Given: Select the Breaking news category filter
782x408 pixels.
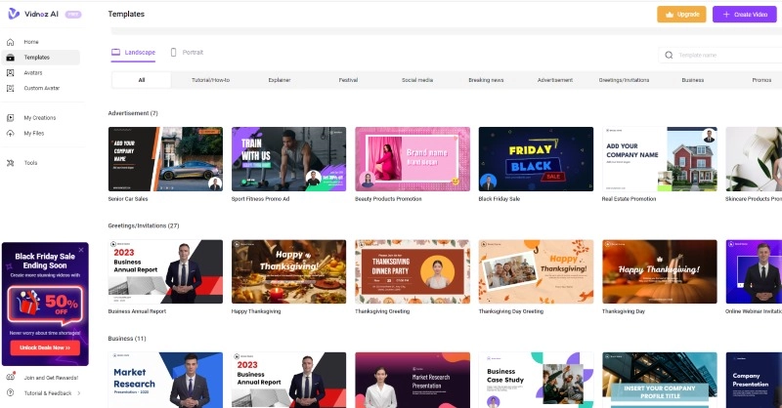Looking at the screenshot, I should pyautogui.click(x=486, y=80).
